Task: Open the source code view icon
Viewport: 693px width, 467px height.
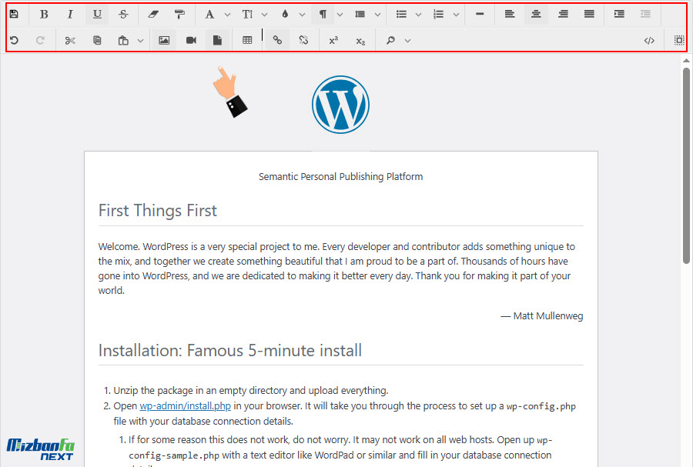Action: (x=649, y=40)
